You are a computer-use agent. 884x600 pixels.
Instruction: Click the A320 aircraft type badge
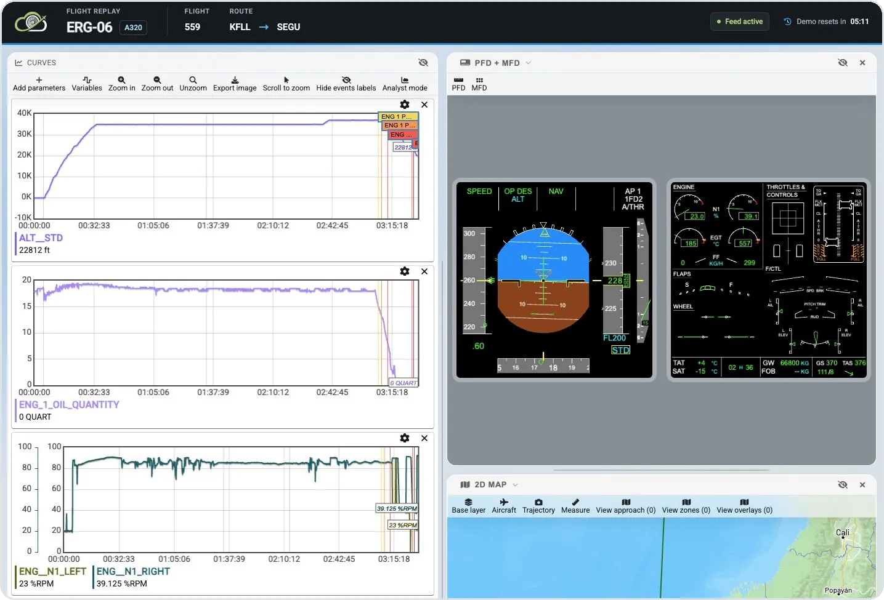[x=133, y=28]
